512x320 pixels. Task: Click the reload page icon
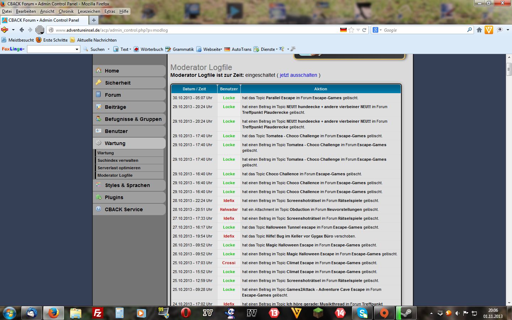[x=364, y=30]
